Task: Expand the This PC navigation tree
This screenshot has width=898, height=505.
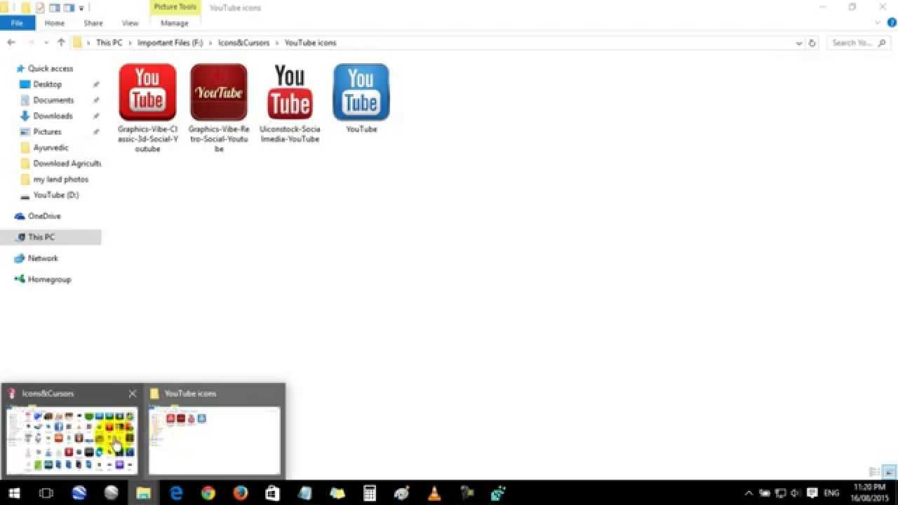Action: tap(11, 237)
